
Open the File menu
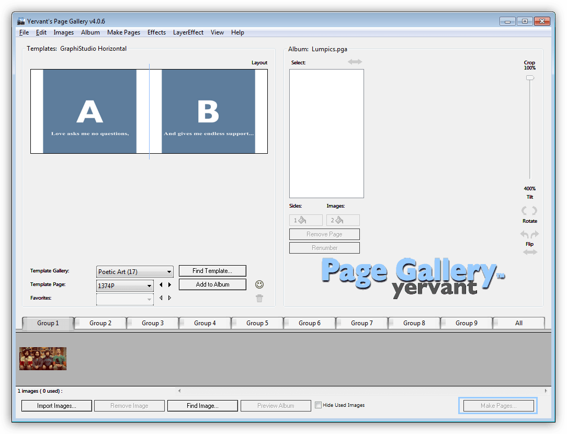(x=24, y=32)
